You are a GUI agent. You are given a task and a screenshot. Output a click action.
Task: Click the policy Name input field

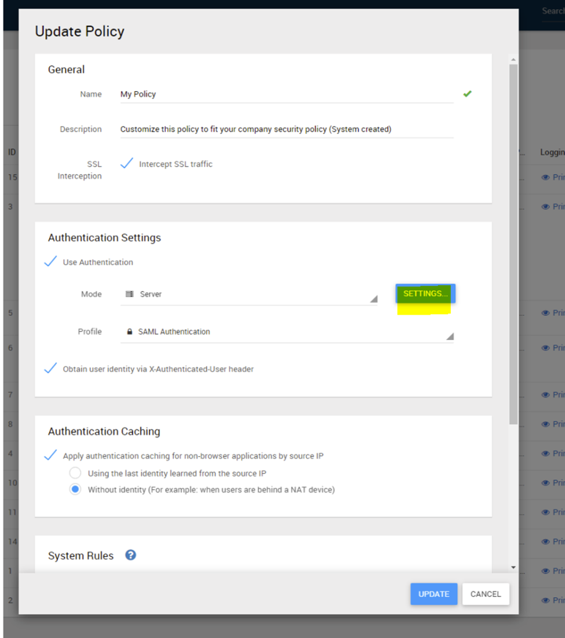tap(287, 94)
